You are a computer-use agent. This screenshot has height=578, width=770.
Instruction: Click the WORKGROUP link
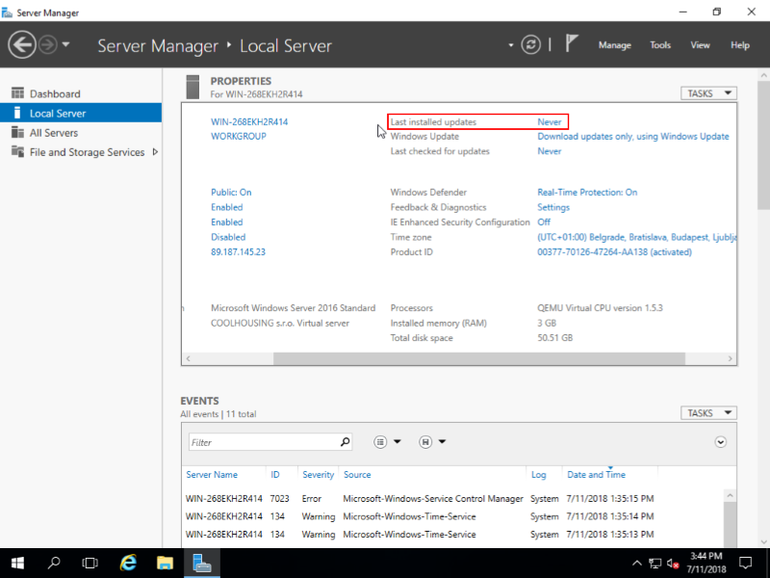238,136
